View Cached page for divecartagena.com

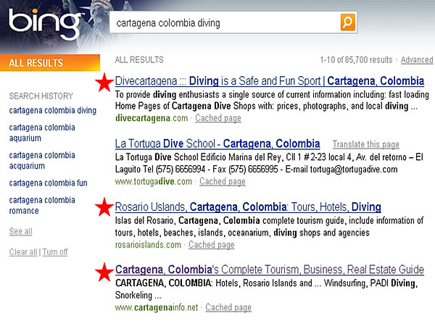tap(218, 118)
